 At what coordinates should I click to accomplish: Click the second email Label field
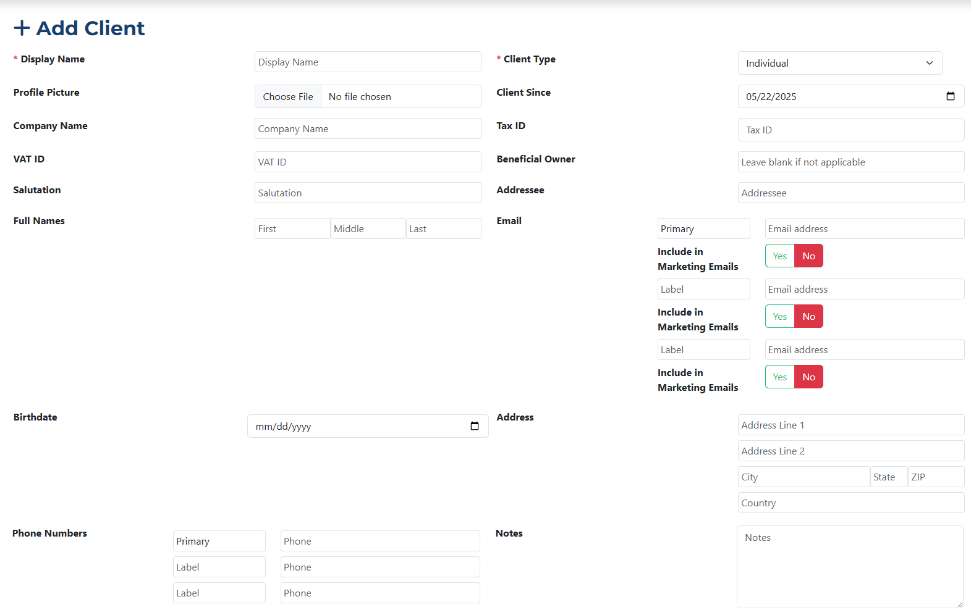click(704, 289)
